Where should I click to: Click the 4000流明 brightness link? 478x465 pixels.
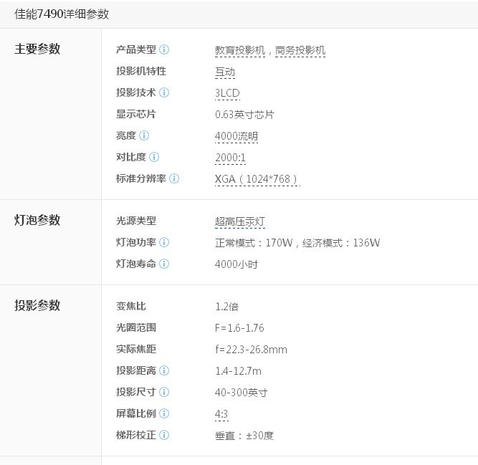[236, 136]
